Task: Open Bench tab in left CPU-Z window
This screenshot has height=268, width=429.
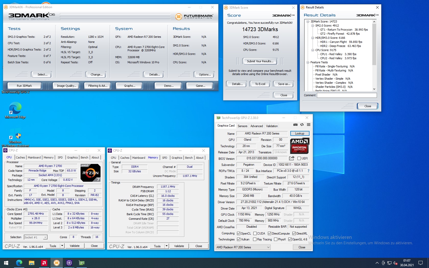Action: [x=84, y=157]
